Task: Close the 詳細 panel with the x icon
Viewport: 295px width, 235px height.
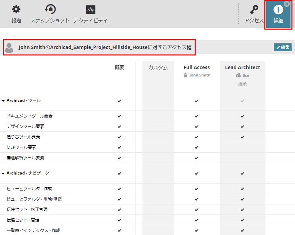Action: [287, 4]
